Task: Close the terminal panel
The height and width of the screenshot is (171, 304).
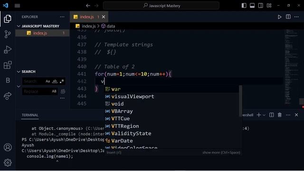Action: [x=296, y=115]
